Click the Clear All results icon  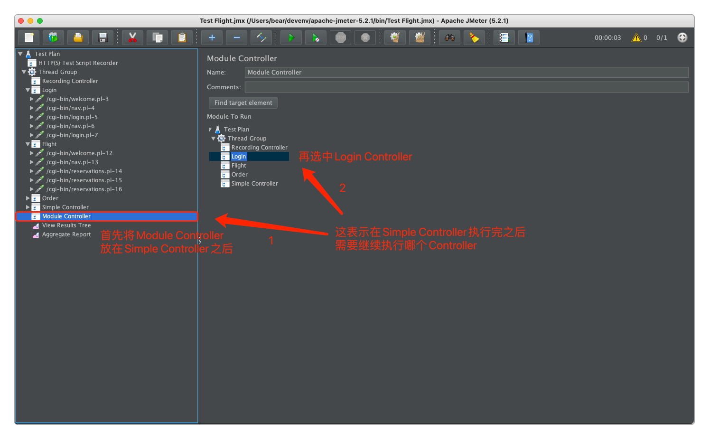(x=420, y=37)
